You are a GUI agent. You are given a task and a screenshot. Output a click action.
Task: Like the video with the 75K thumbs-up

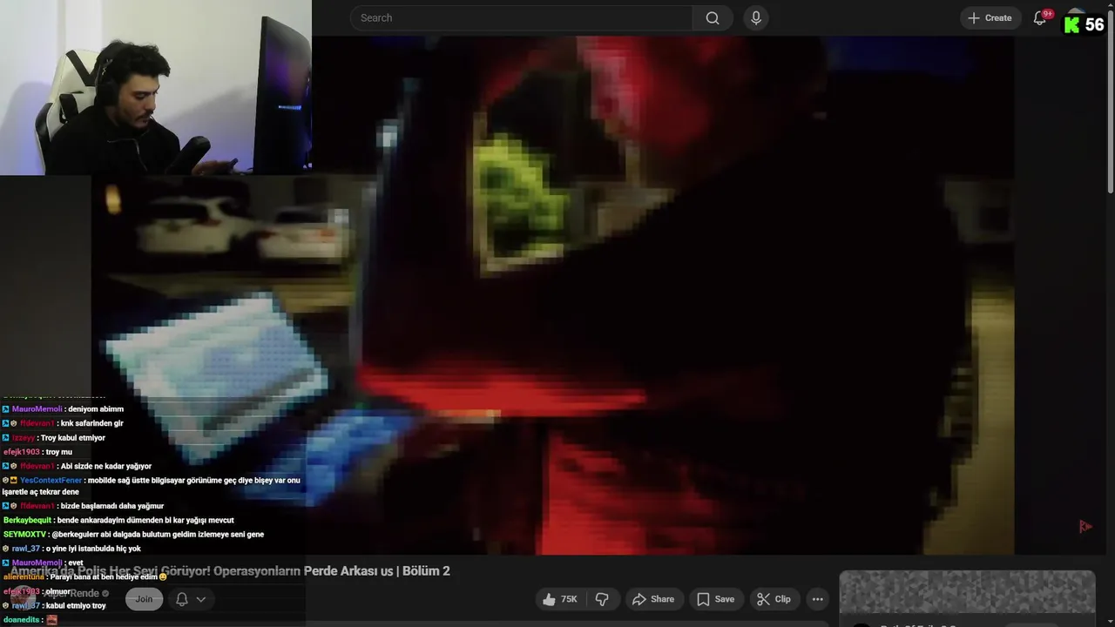pyautogui.click(x=559, y=599)
